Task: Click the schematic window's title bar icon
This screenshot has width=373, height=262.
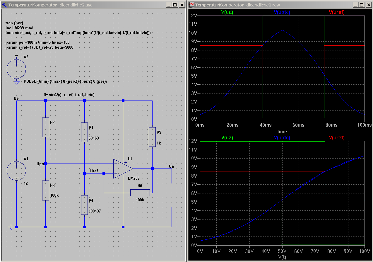Action: coord(4,5)
